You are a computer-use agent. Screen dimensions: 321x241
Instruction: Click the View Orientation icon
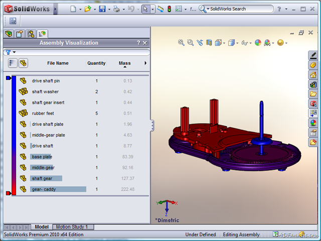tap(218, 43)
